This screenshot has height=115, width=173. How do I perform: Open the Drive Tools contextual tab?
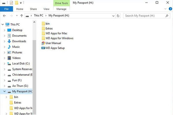point(61,3)
